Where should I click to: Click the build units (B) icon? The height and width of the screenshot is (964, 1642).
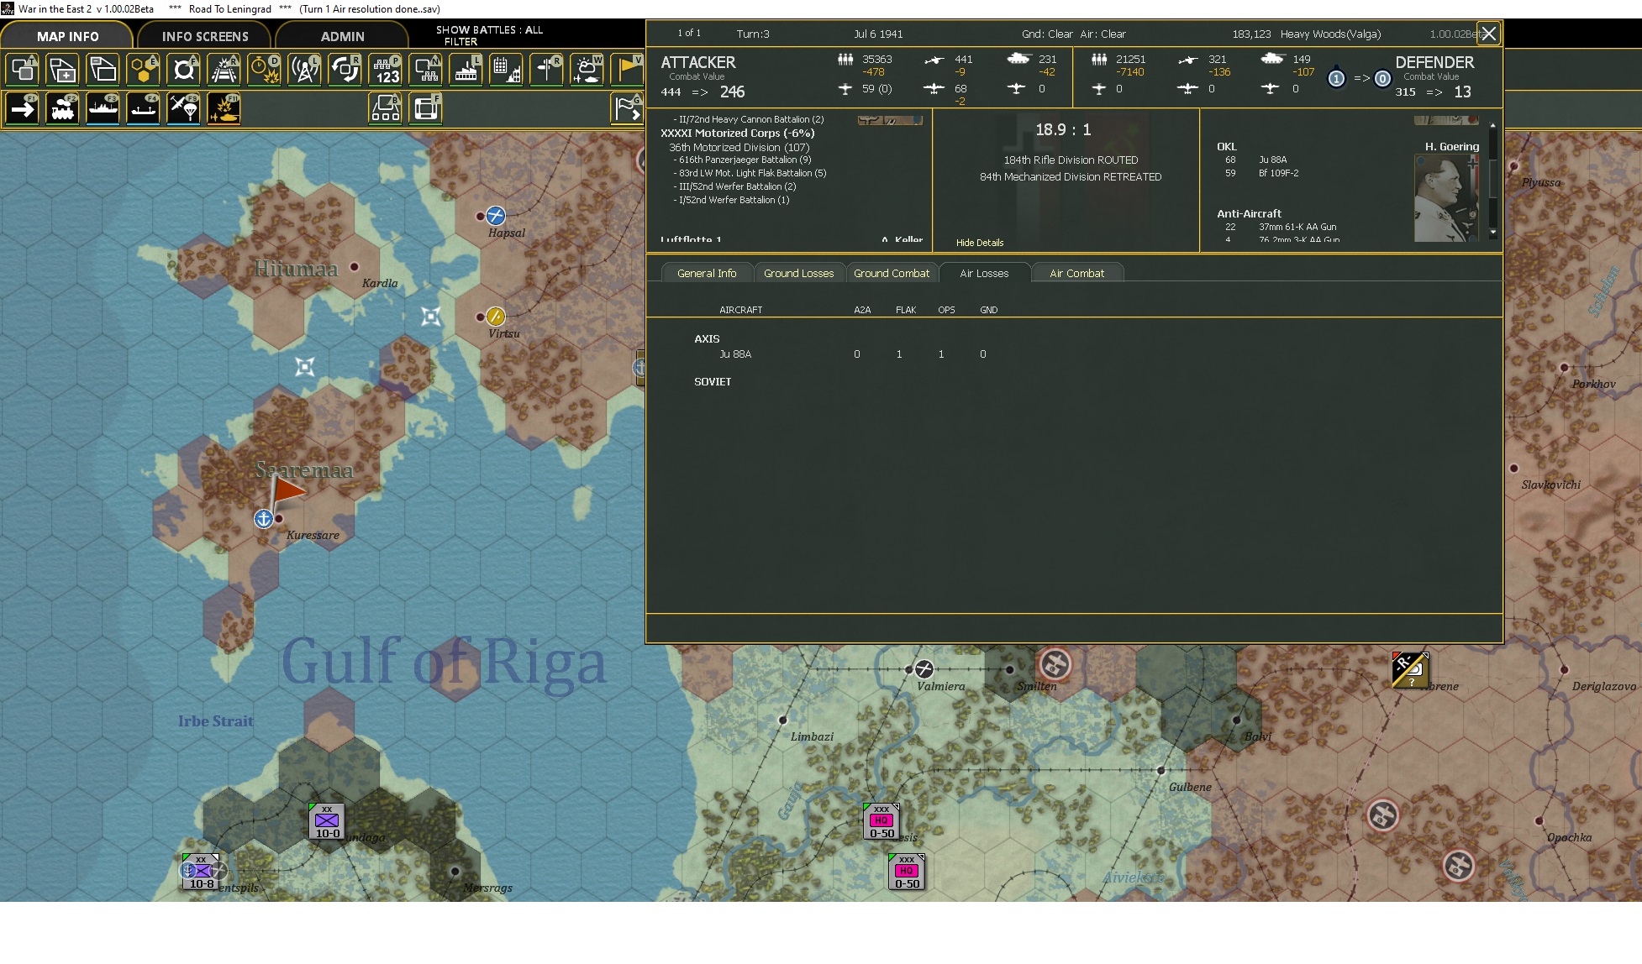[x=386, y=108]
